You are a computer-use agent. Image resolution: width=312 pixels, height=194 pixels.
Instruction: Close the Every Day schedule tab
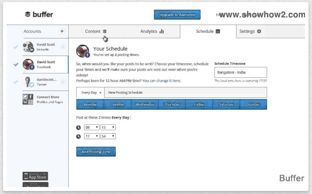click(x=101, y=93)
